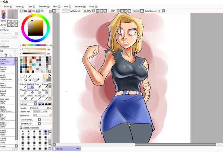Open the color panel options arrow
Image resolution: width=223 pixels, height=152 pixels.
(50, 11)
